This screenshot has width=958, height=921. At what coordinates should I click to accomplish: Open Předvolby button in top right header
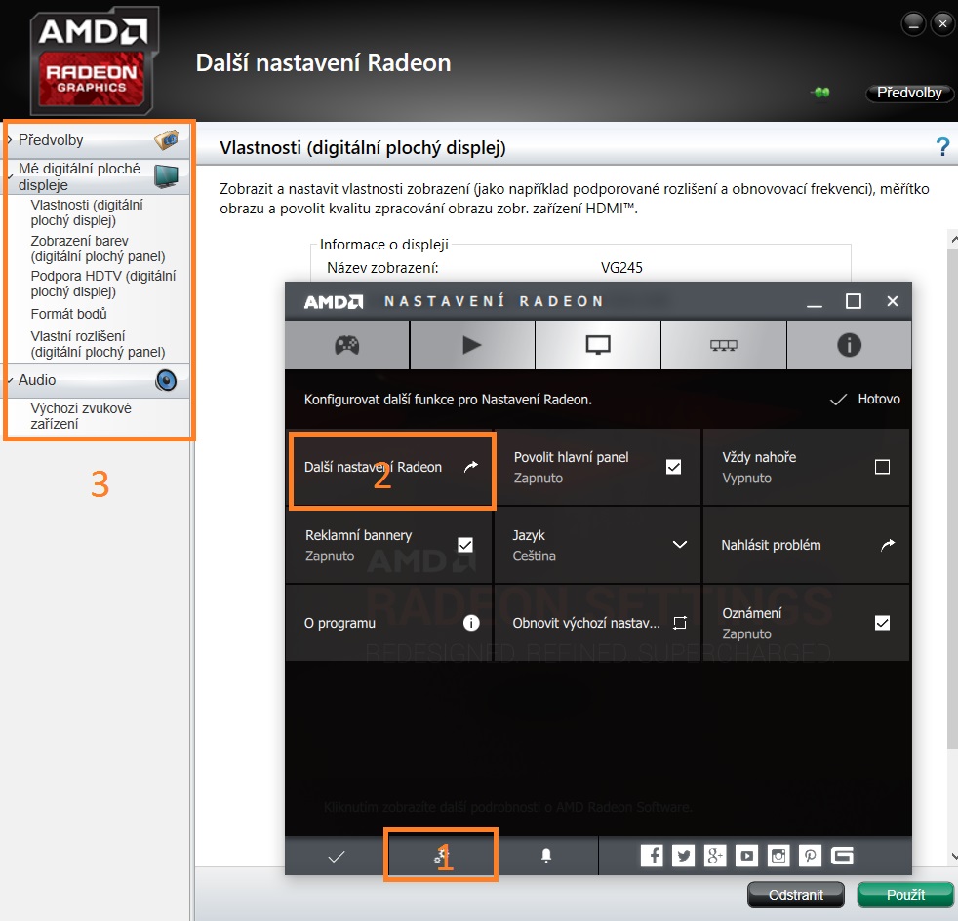(x=909, y=93)
